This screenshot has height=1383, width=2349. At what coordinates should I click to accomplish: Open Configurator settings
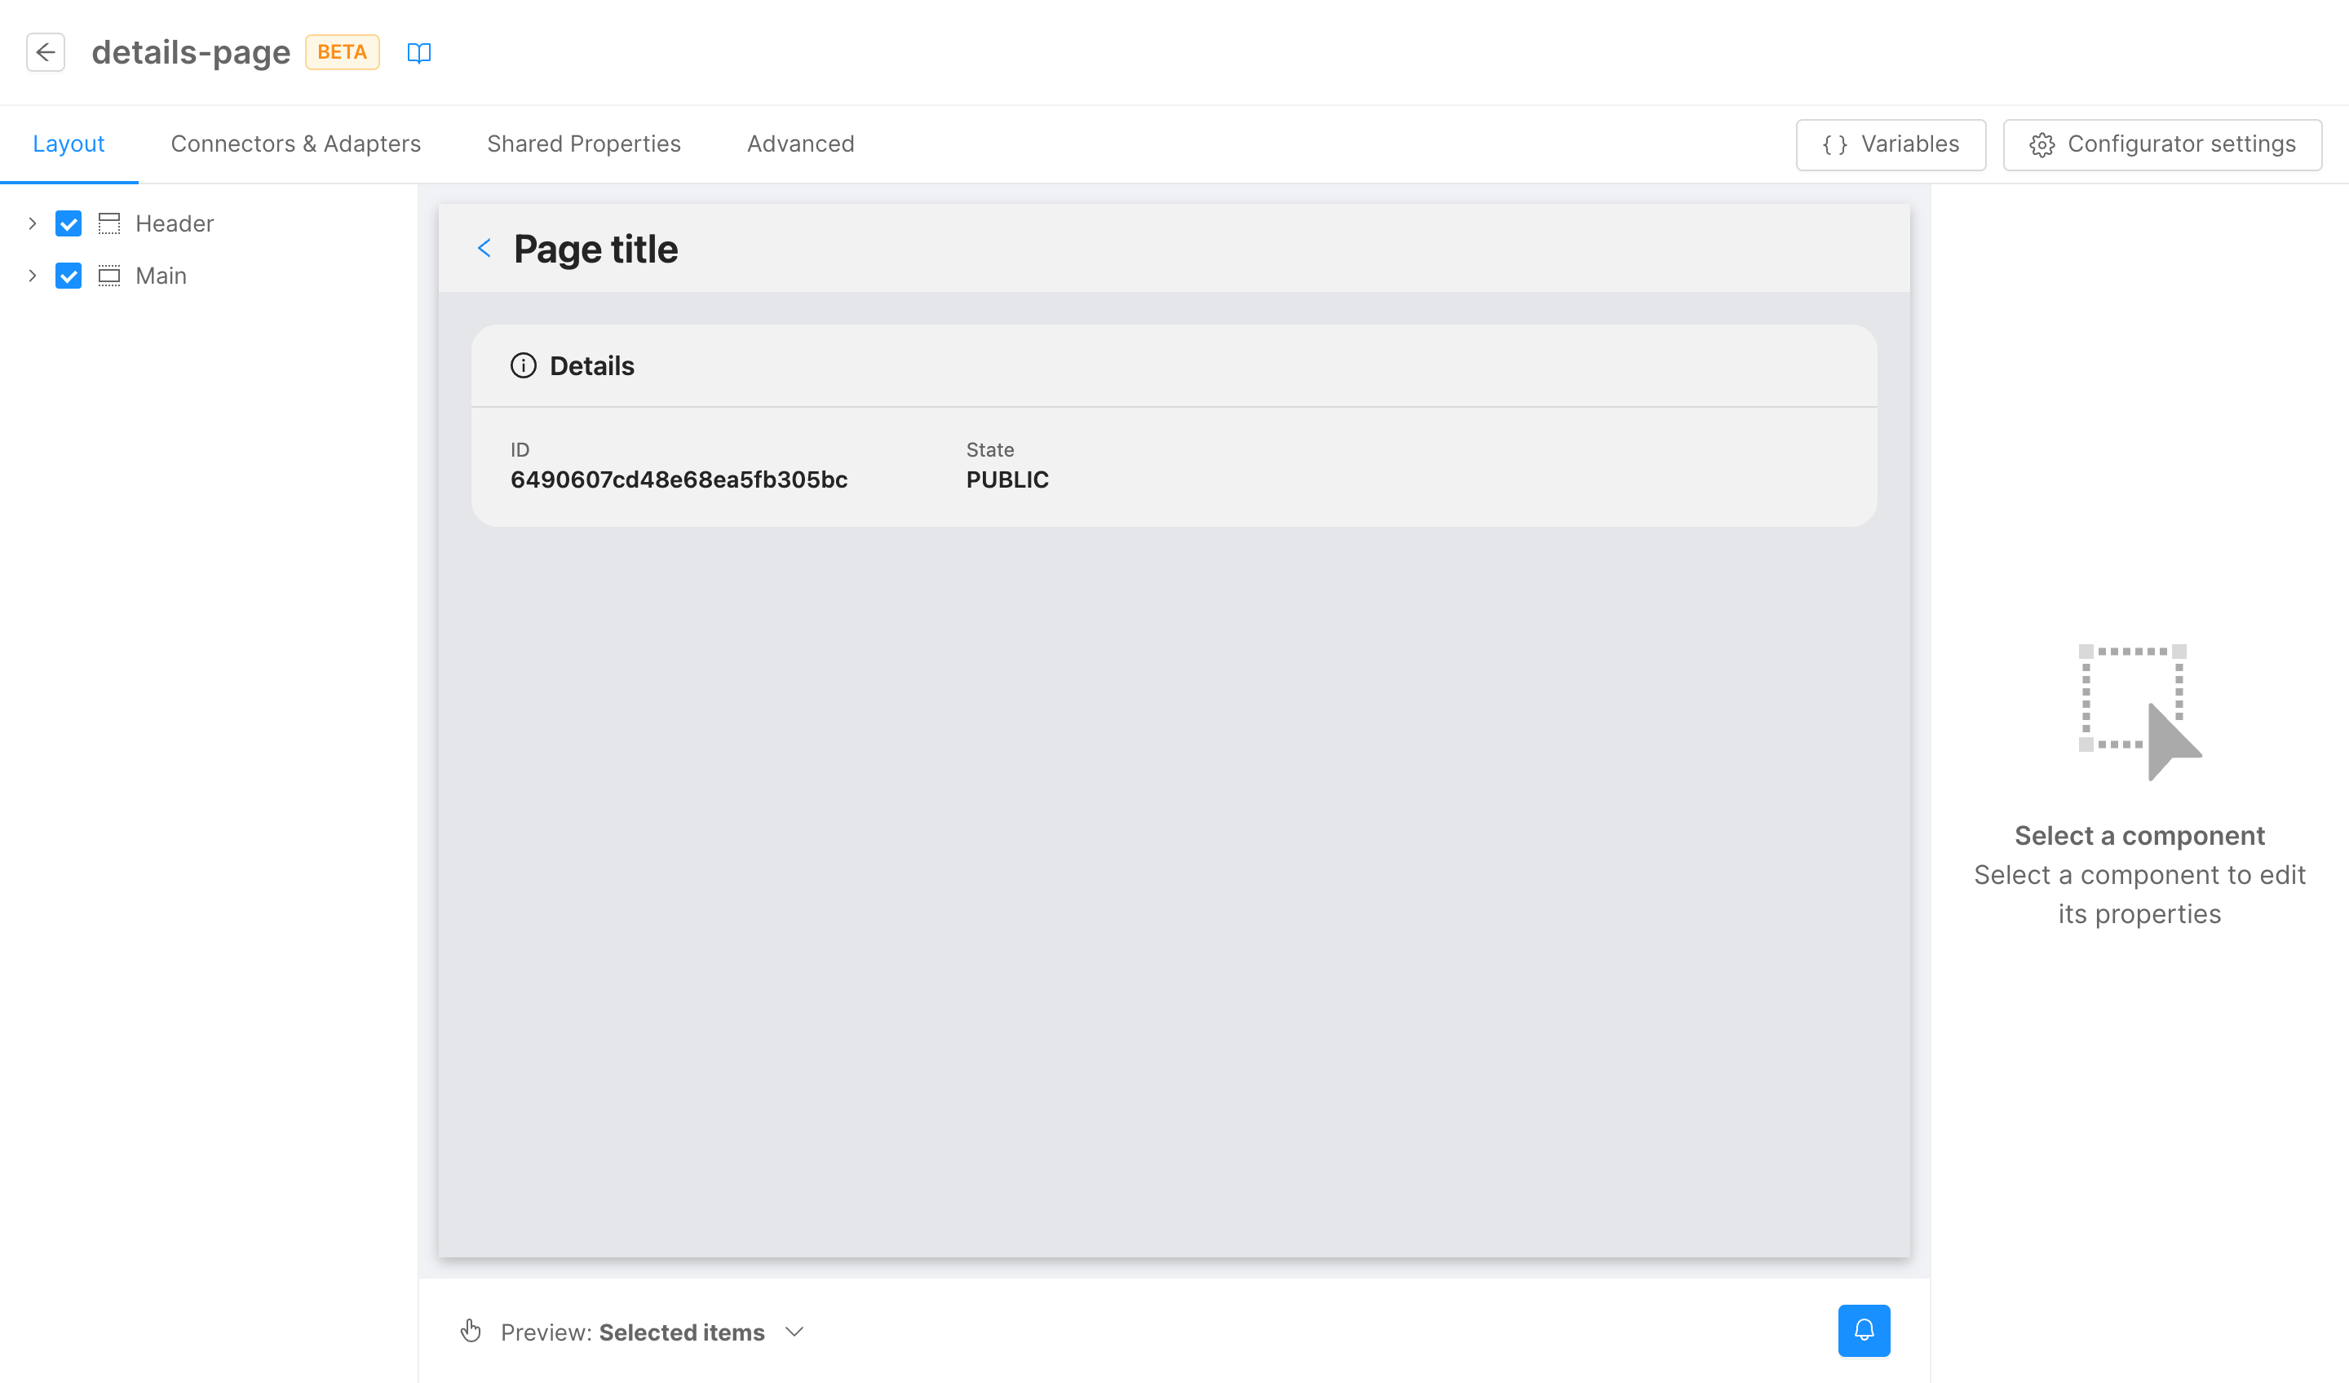tap(2162, 144)
